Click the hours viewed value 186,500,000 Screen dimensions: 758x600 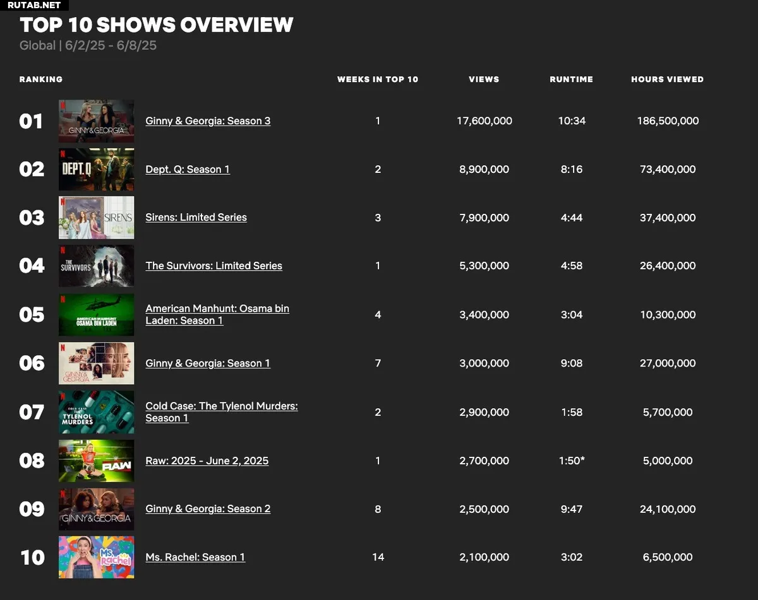[x=668, y=121]
